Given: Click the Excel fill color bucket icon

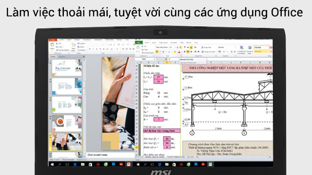Looking at the screenshot, I should (x=175, y=52).
